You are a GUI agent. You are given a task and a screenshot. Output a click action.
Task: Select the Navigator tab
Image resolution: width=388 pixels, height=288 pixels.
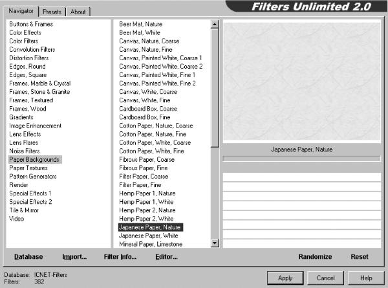click(x=21, y=11)
